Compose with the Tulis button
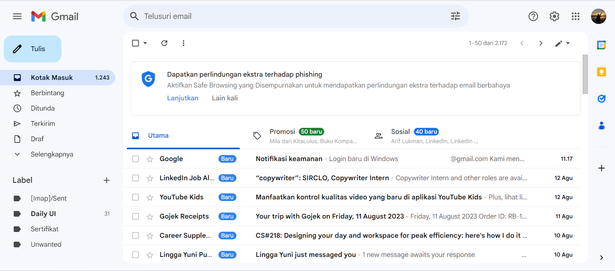 point(33,49)
